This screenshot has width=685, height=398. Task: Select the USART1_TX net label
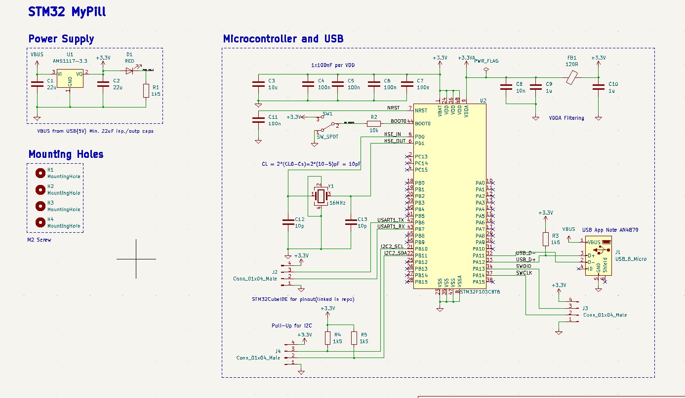[x=391, y=220]
